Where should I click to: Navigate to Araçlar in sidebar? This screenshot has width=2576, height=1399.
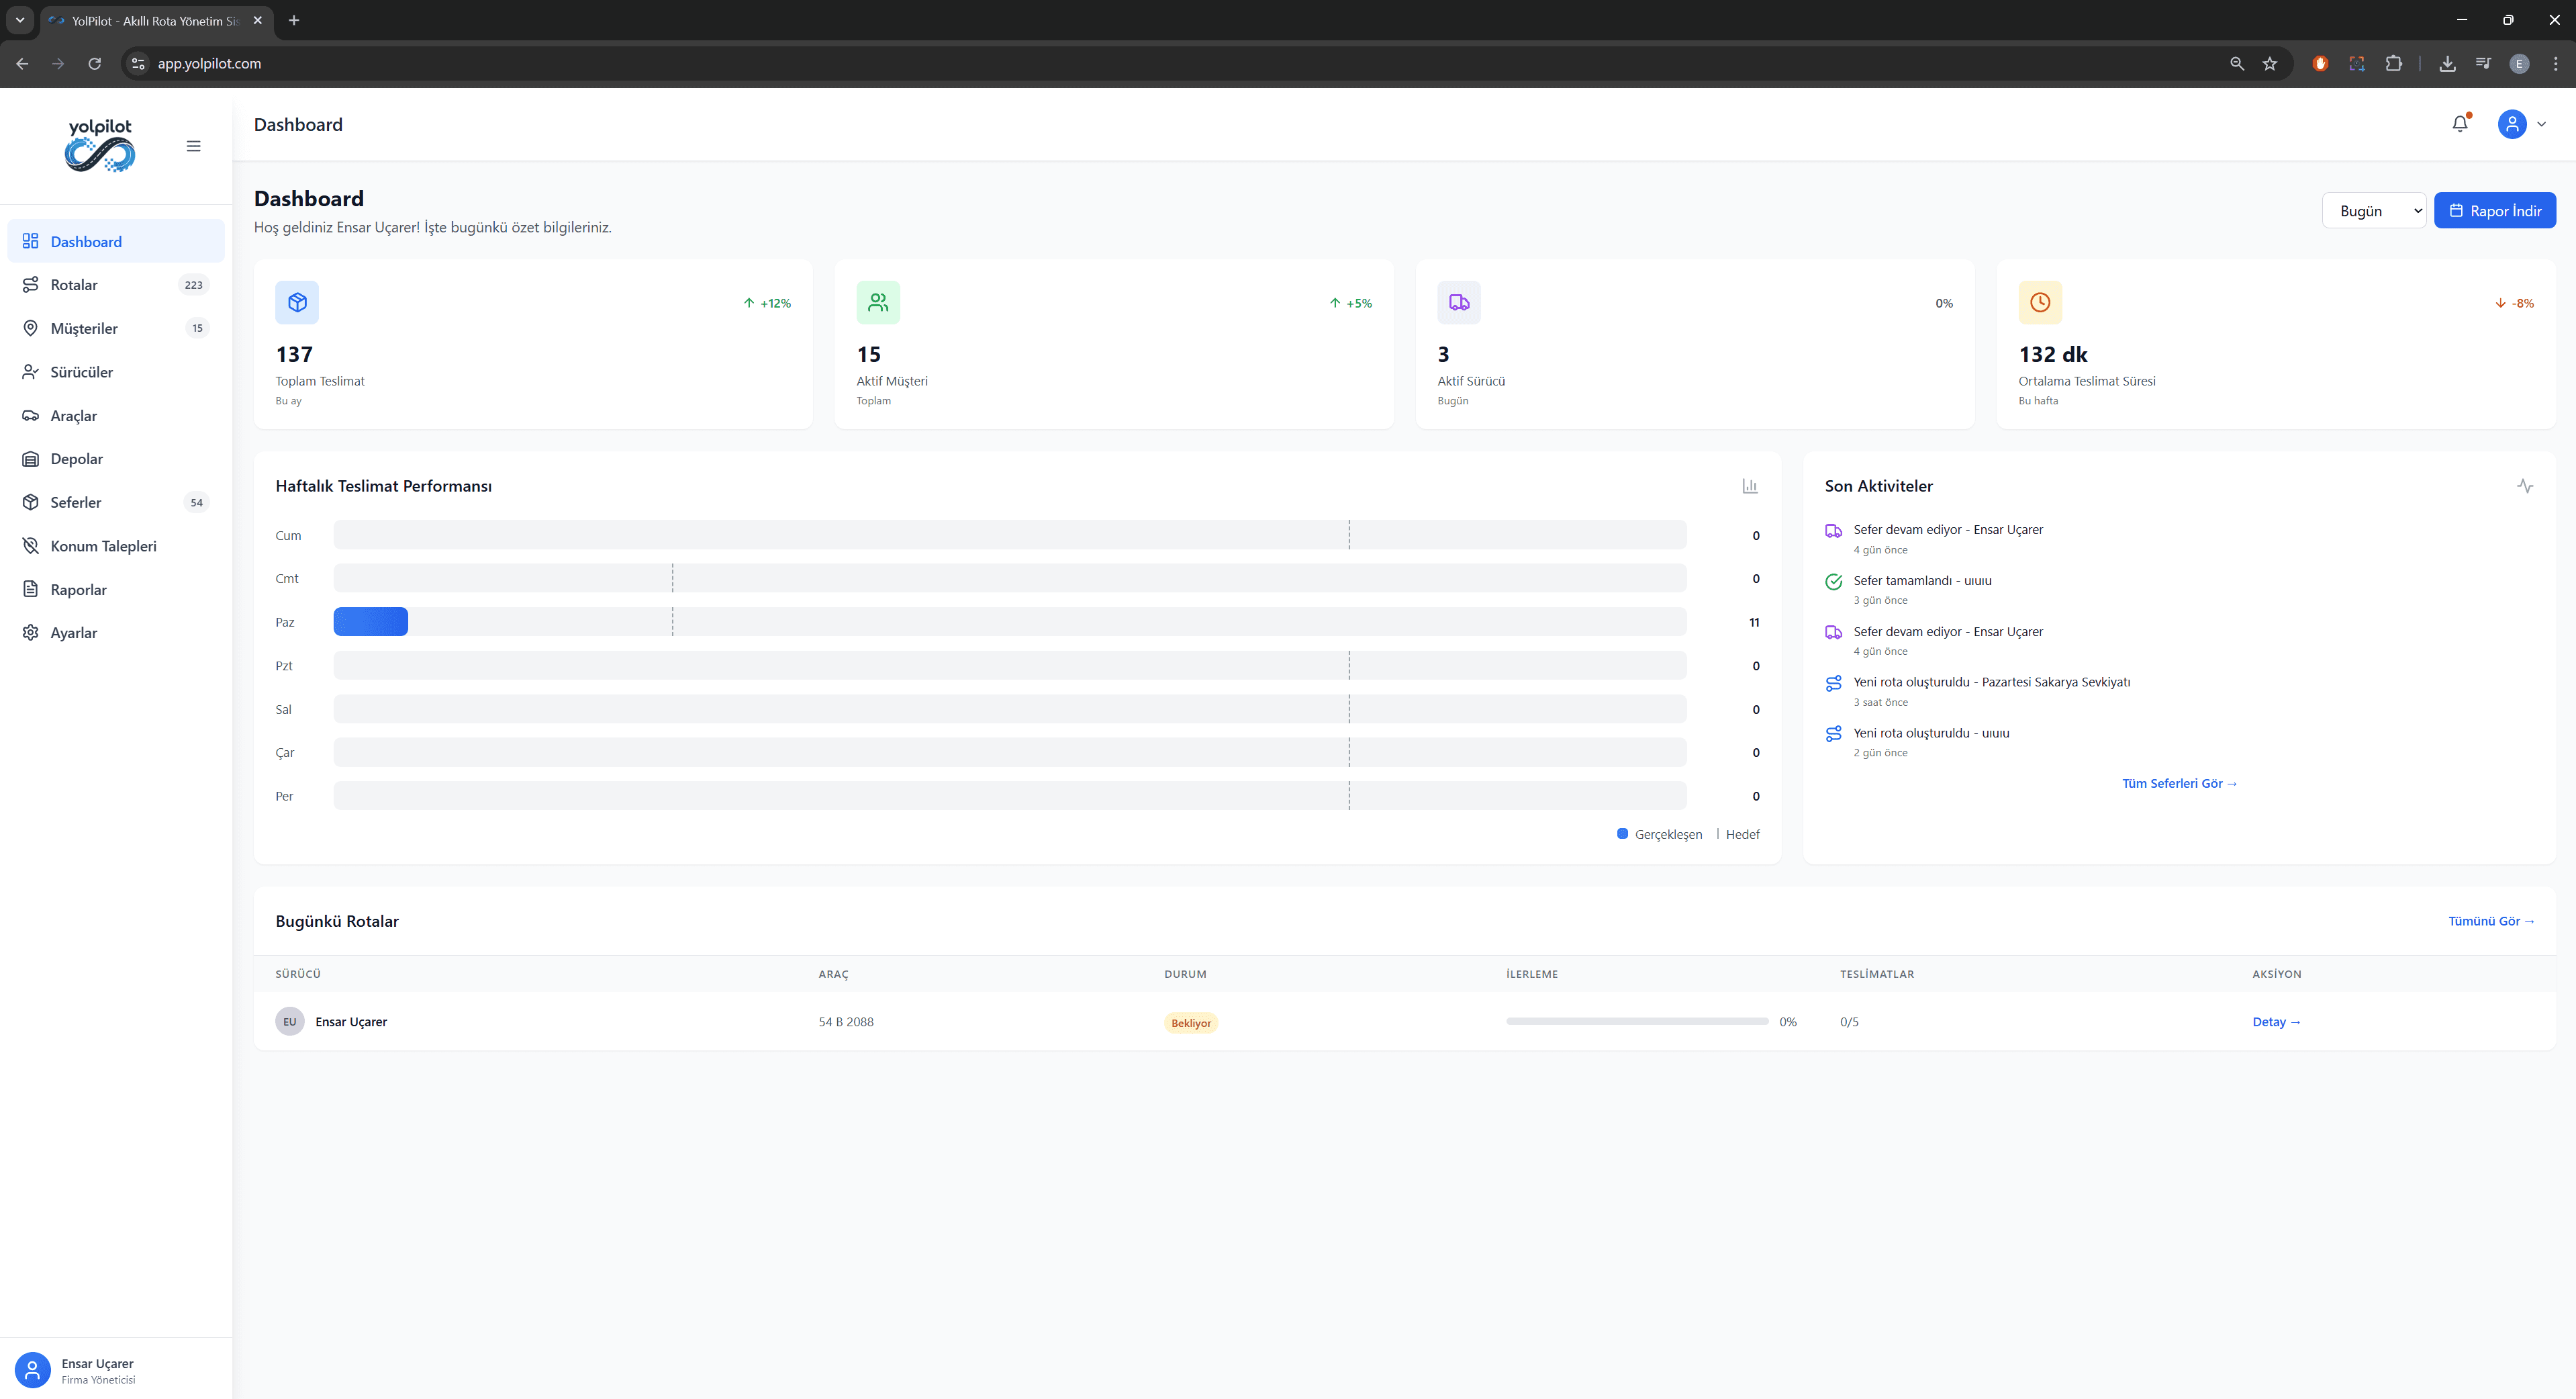[74, 415]
